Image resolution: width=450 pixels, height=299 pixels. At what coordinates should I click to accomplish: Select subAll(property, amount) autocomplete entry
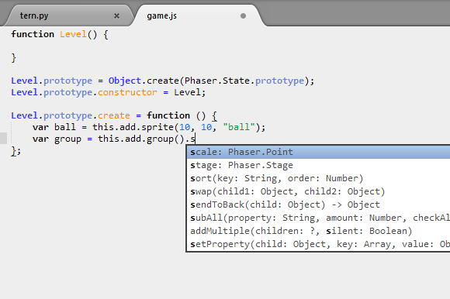tap(319, 218)
